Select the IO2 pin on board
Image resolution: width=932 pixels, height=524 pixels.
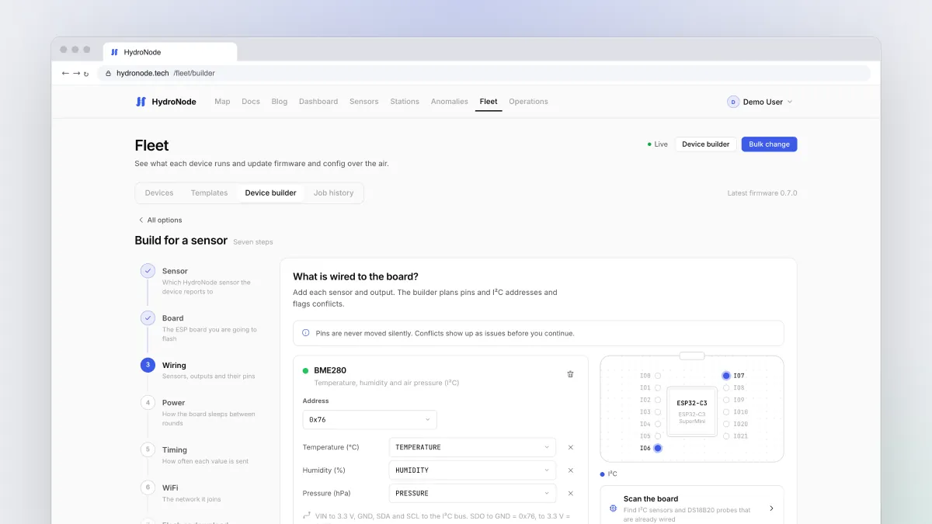pyautogui.click(x=658, y=400)
